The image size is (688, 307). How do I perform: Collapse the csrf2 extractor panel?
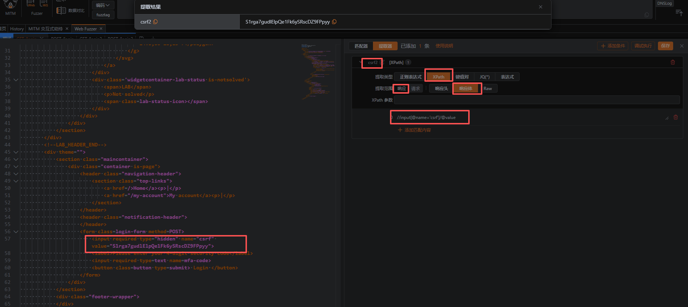coord(360,62)
